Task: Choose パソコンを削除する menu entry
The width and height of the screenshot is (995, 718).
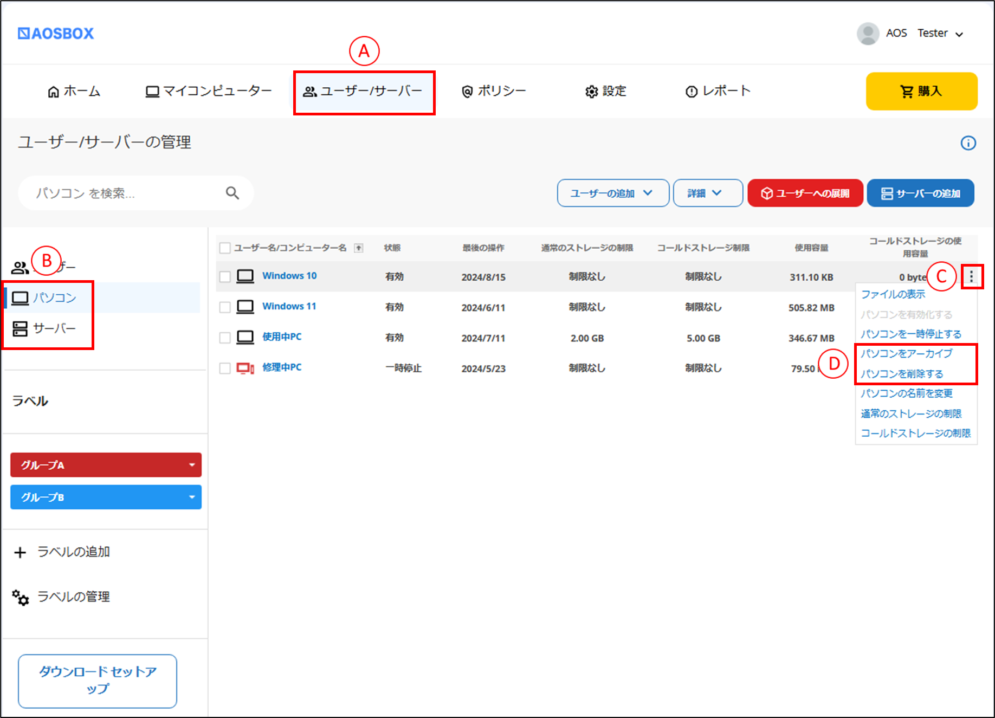Action: pos(902,374)
